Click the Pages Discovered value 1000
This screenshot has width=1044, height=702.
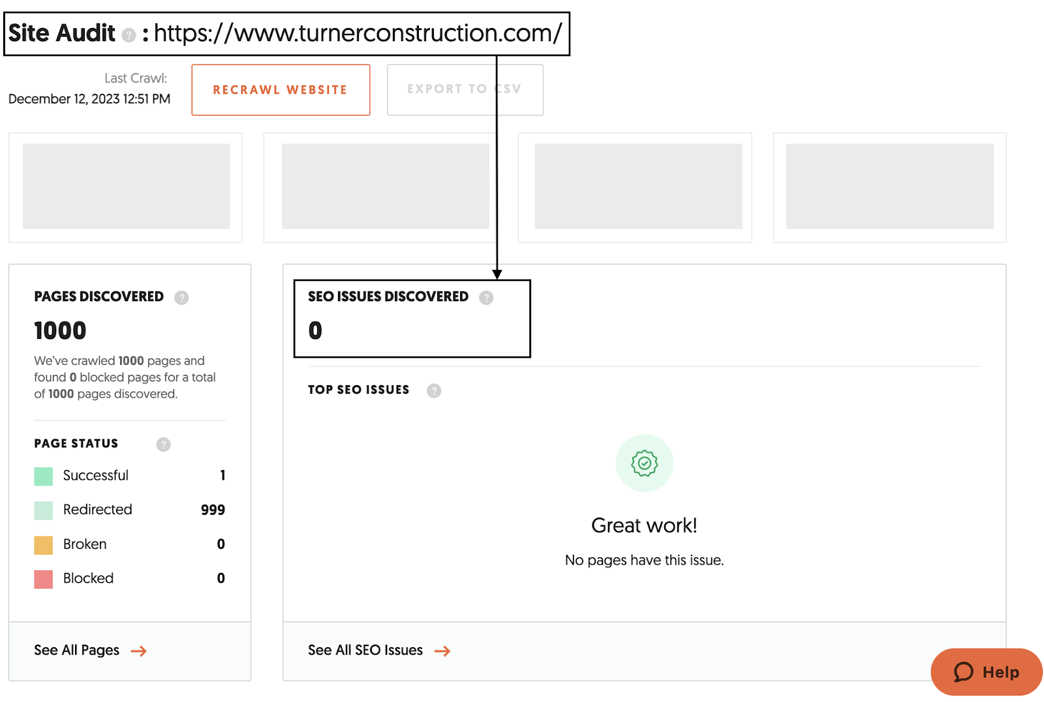coord(60,331)
